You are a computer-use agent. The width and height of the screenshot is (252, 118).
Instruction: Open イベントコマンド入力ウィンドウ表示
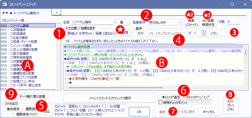(x=110, y=98)
